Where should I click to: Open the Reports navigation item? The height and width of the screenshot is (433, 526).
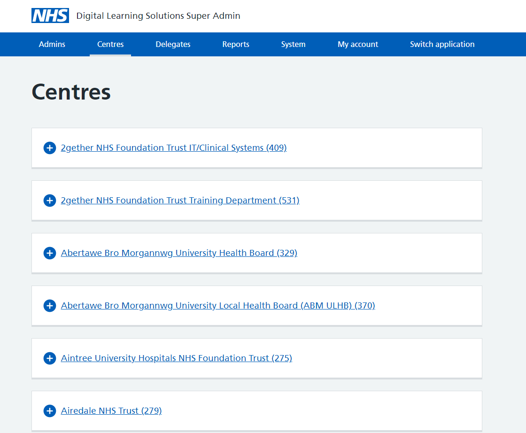pos(236,44)
